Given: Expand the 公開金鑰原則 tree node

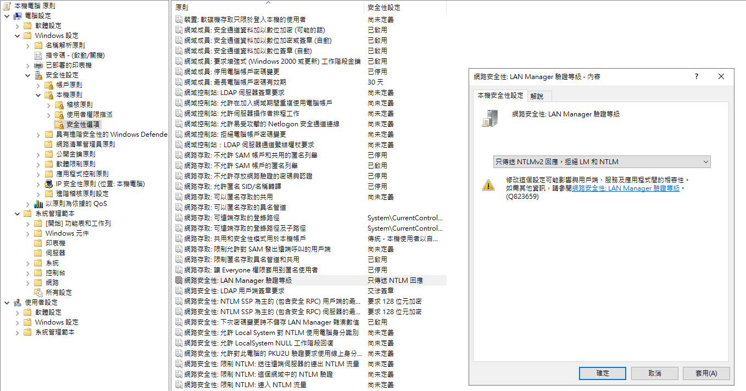Looking at the screenshot, I should pos(38,154).
